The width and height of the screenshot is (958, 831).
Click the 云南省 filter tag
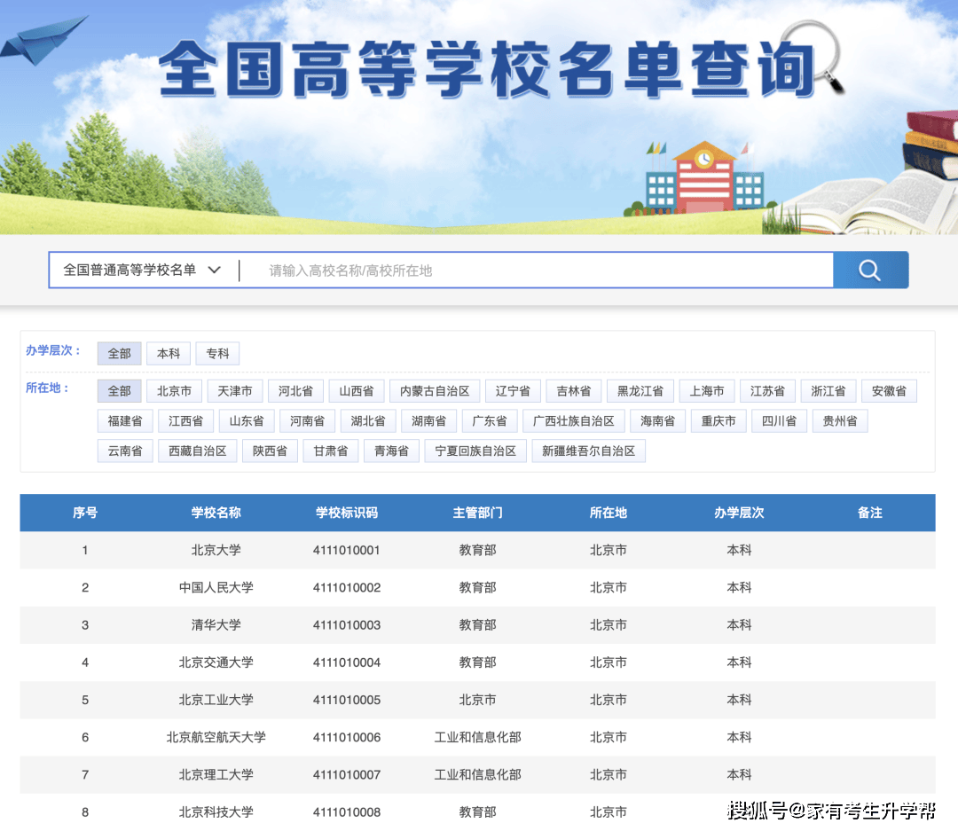(125, 451)
